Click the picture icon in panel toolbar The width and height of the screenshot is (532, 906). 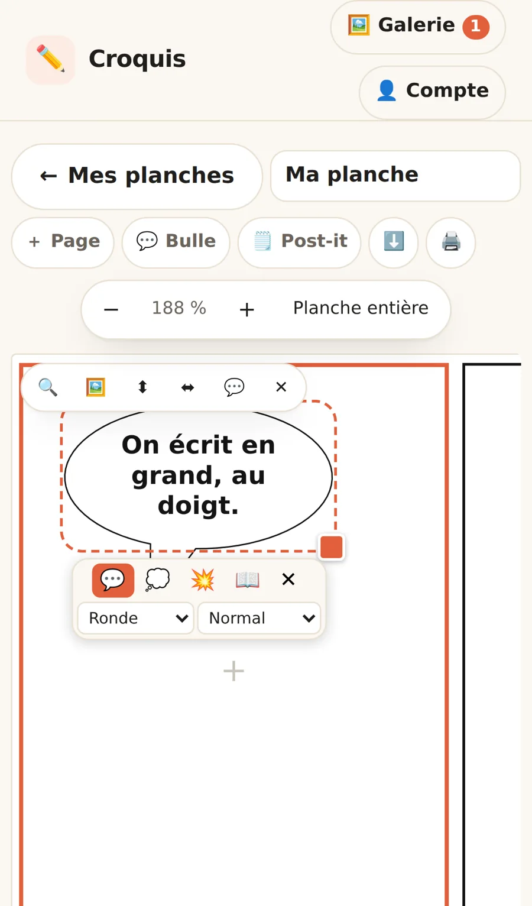(x=95, y=387)
